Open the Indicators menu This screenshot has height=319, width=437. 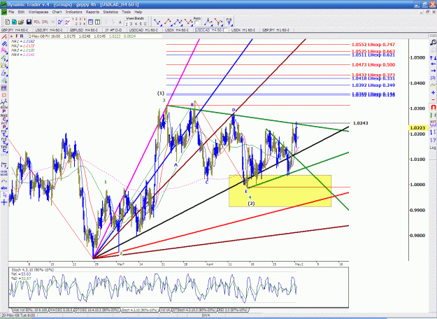(x=73, y=12)
